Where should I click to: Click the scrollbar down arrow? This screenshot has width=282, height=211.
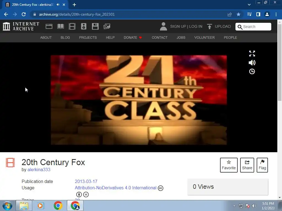(x=280, y=198)
